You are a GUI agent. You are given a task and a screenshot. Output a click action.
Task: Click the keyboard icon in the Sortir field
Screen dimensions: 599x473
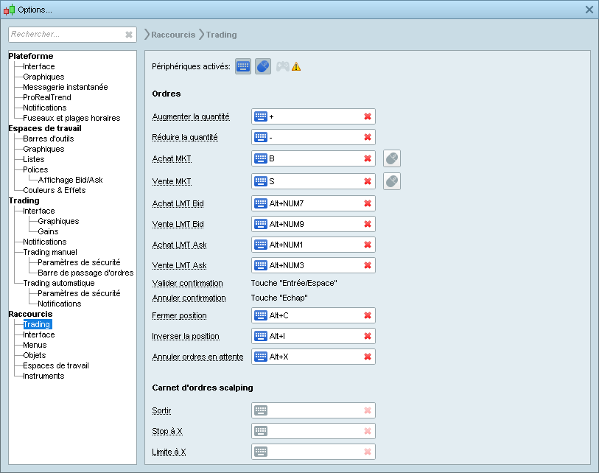tap(261, 410)
